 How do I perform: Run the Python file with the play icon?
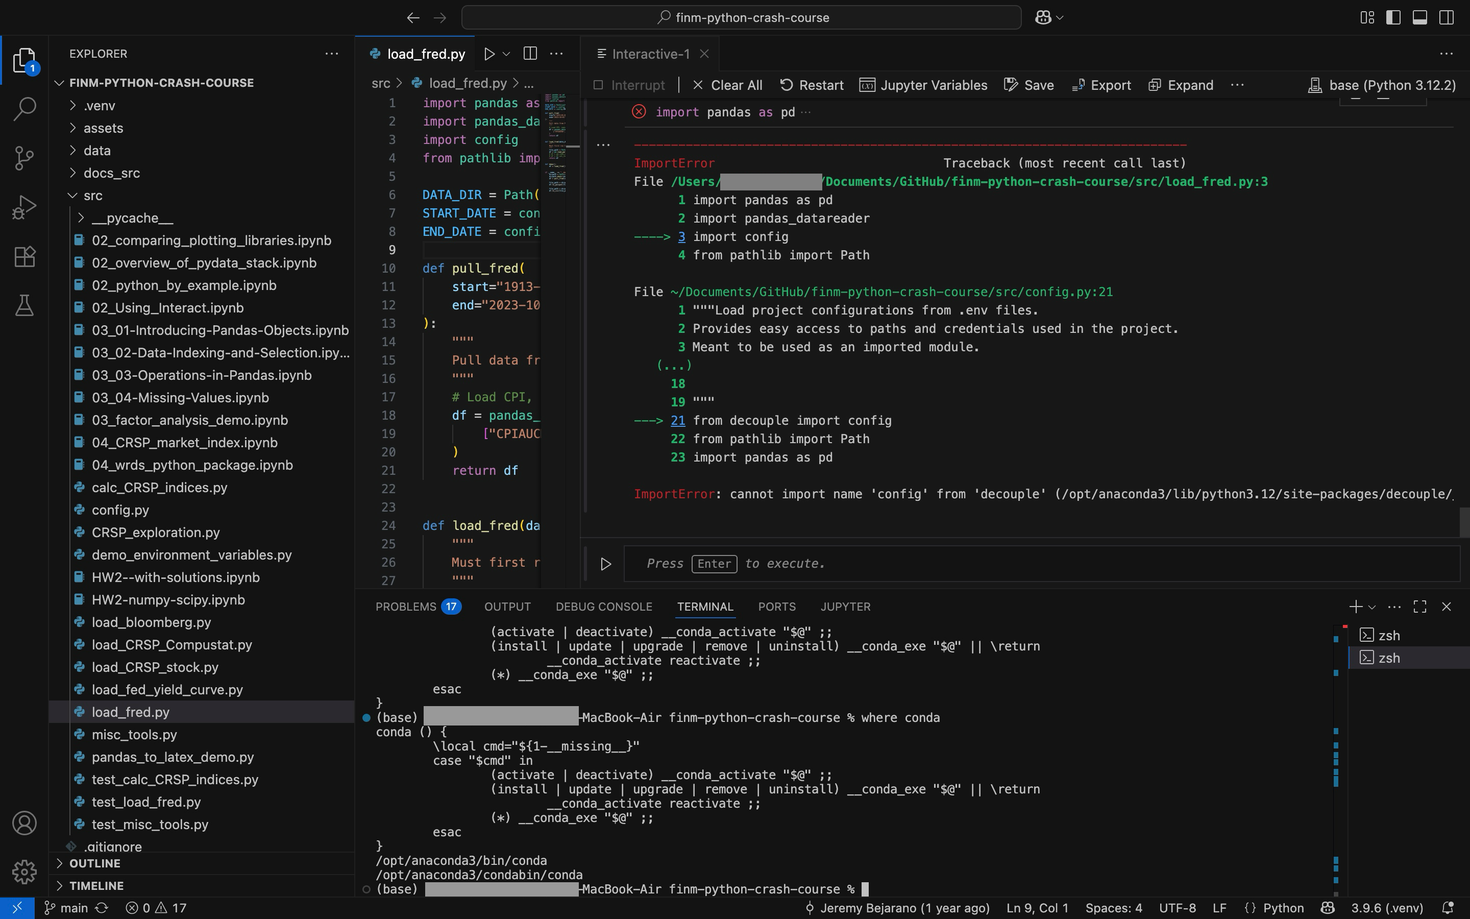pyautogui.click(x=489, y=54)
